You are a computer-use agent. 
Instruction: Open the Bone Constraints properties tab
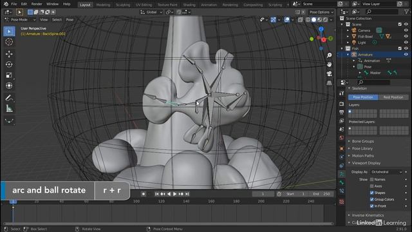(342, 191)
